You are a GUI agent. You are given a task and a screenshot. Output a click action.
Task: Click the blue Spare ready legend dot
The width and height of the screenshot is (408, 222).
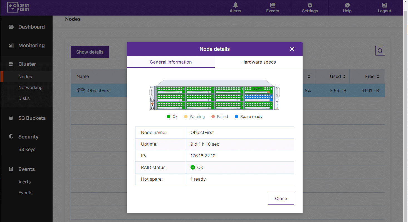pos(236,117)
